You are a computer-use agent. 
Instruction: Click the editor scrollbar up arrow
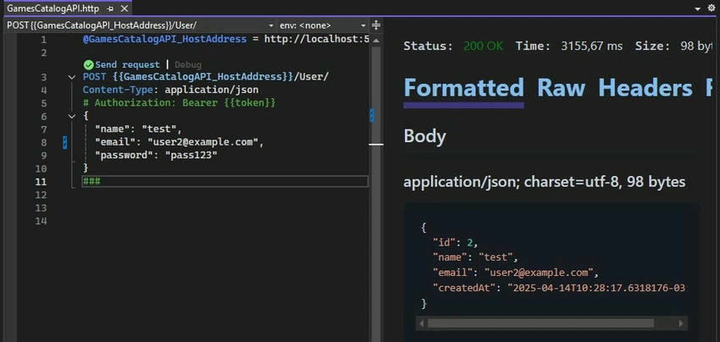(375, 40)
